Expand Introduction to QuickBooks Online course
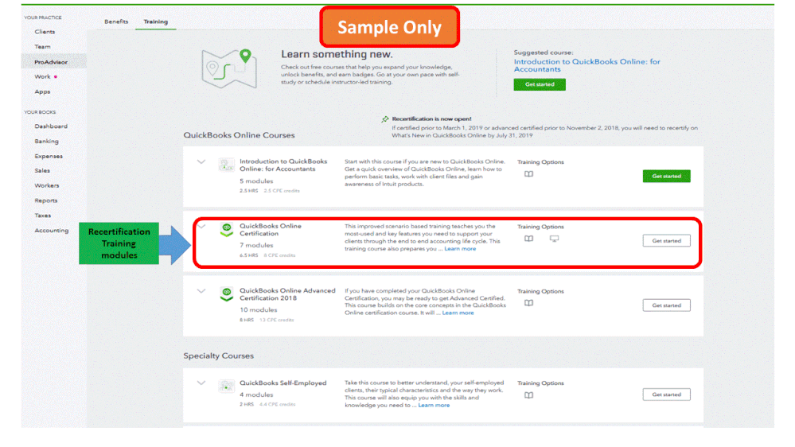This screenshot has height=447, width=795. tap(201, 161)
